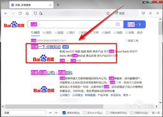Enable the 匹配词句(W) whole words checkbox
Viewport: 163px width, 117px height.
click(132, 113)
